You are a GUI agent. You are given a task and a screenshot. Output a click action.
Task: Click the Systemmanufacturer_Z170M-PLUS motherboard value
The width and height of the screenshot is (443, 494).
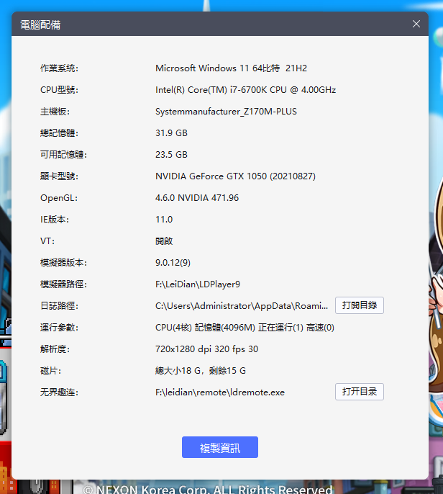(226, 112)
